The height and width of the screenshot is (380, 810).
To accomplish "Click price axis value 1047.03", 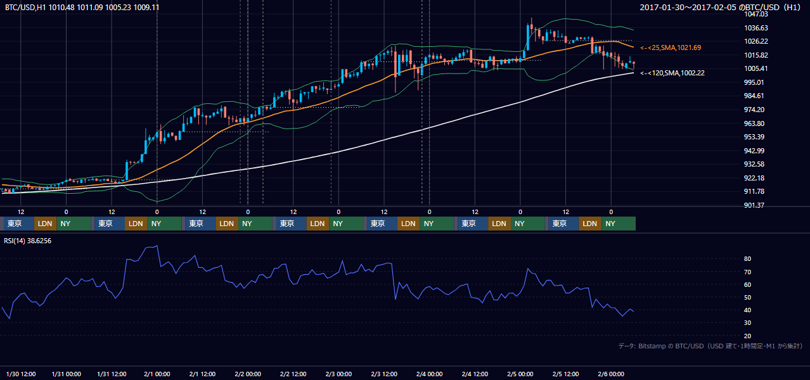I will 755,14.
